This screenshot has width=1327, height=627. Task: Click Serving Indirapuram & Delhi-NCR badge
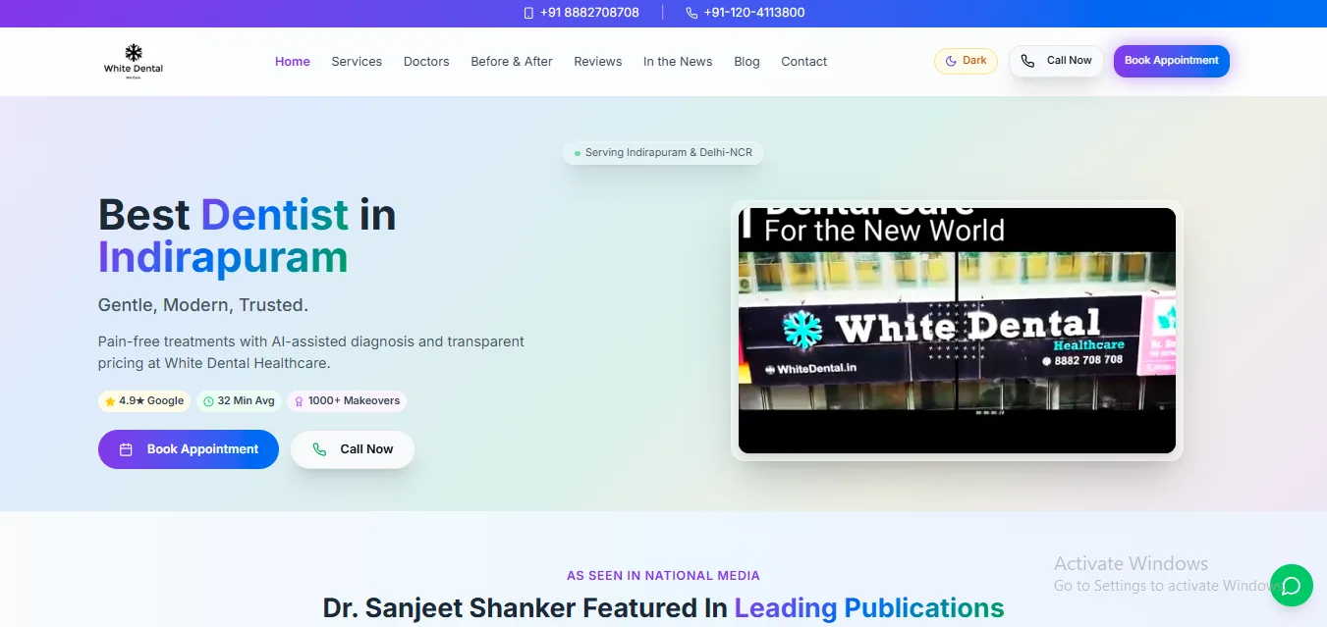point(663,153)
